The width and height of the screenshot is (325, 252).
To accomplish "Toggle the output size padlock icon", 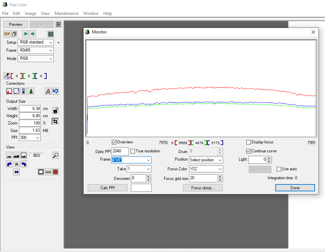I will 55,111.
